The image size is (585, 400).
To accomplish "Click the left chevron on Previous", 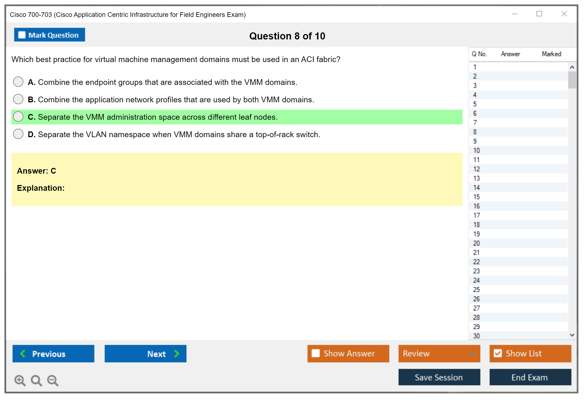I will pos(23,353).
